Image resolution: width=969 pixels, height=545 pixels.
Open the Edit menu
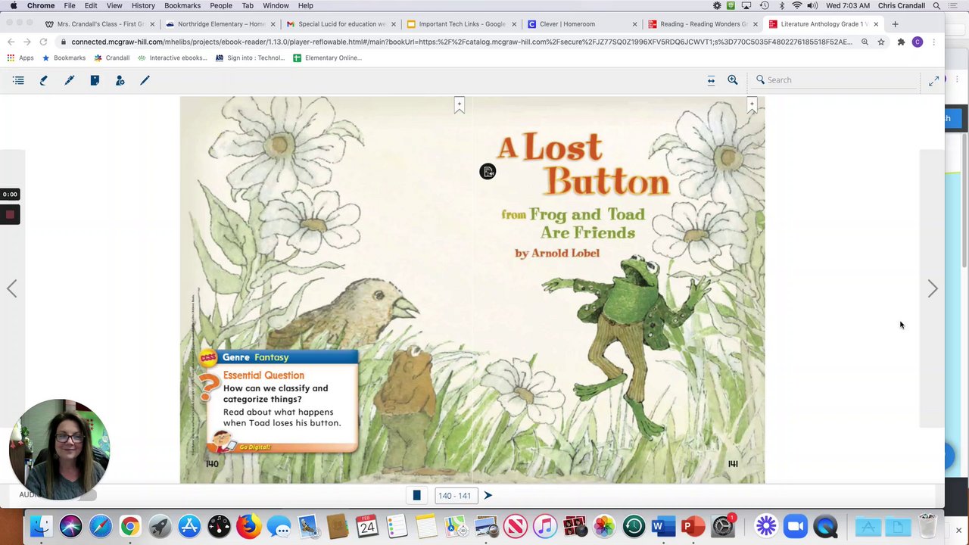[x=91, y=6]
